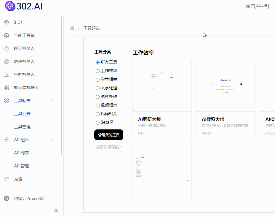Click the 知识库机器人 books icon
The image size is (275, 217).
[x=7, y=88]
